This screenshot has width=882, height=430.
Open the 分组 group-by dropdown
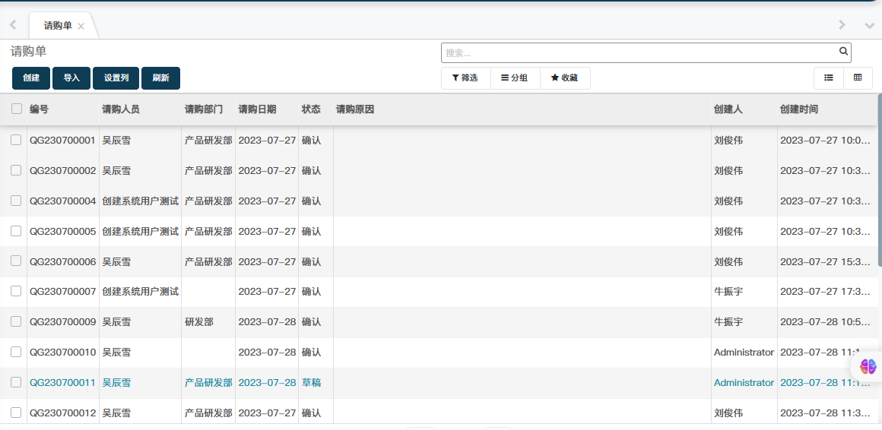514,77
